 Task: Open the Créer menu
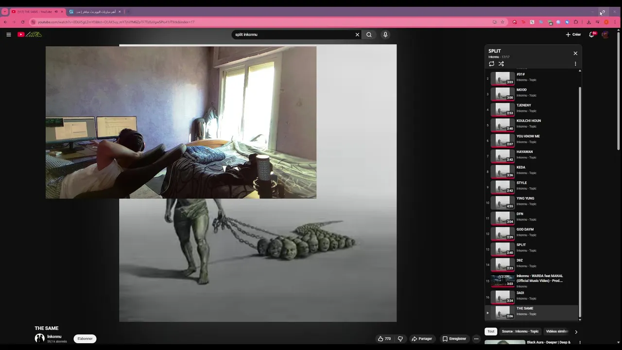pyautogui.click(x=573, y=35)
